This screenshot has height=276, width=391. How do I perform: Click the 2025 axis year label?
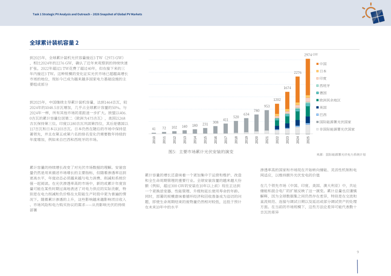tap(308, 140)
